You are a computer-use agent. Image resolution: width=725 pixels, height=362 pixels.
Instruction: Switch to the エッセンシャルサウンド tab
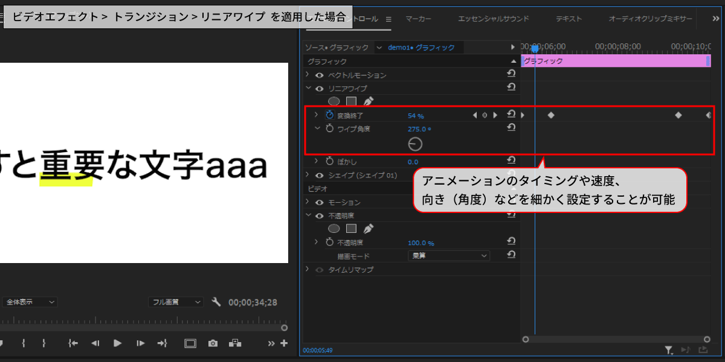pyautogui.click(x=494, y=19)
